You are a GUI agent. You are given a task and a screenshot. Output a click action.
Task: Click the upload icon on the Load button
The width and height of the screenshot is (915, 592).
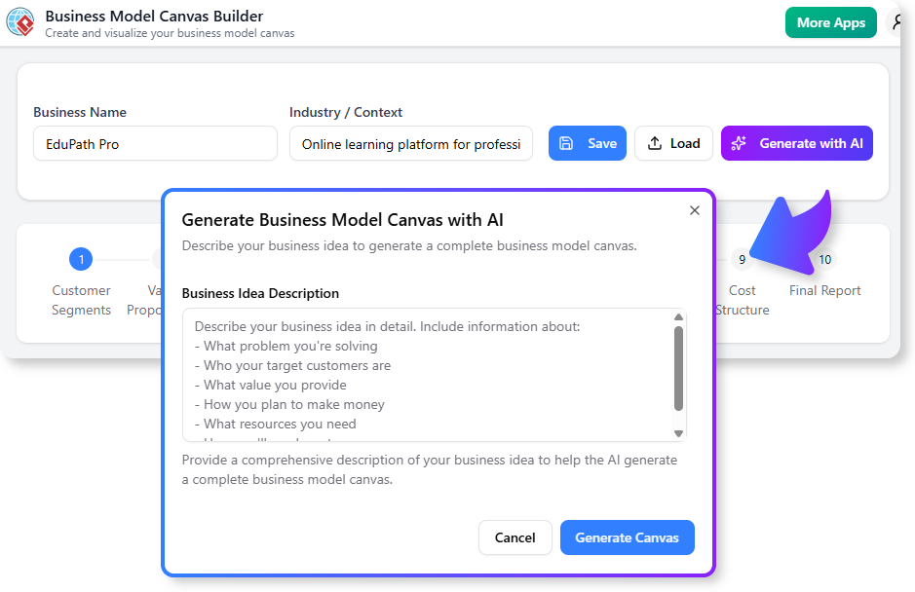pyautogui.click(x=654, y=142)
